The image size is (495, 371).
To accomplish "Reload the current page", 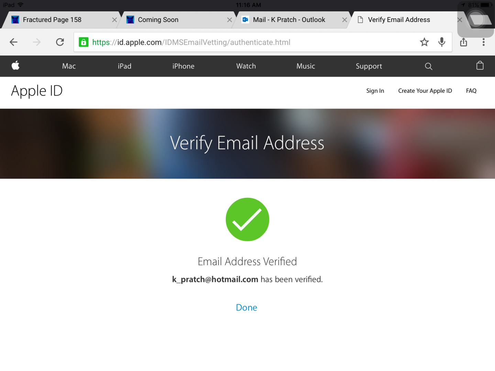I will coord(60,42).
